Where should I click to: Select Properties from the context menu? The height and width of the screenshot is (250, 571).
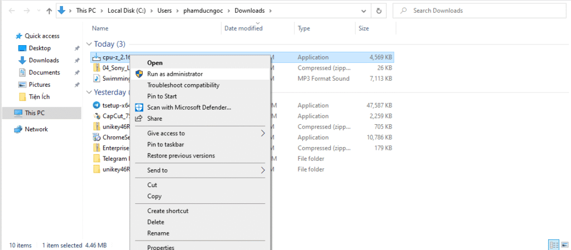point(161,247)
